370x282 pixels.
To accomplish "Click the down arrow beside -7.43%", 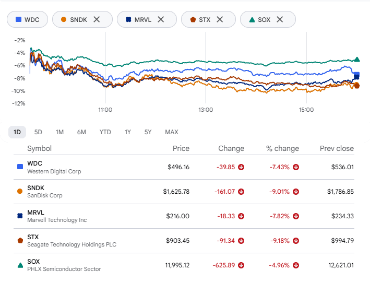I will (x=296, y=167).
